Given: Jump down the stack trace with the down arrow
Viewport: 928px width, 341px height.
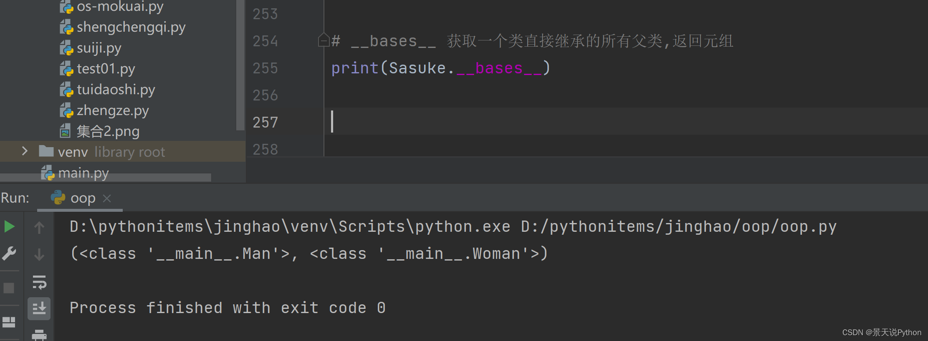Looking at the screenshot, I should [39, 254].
